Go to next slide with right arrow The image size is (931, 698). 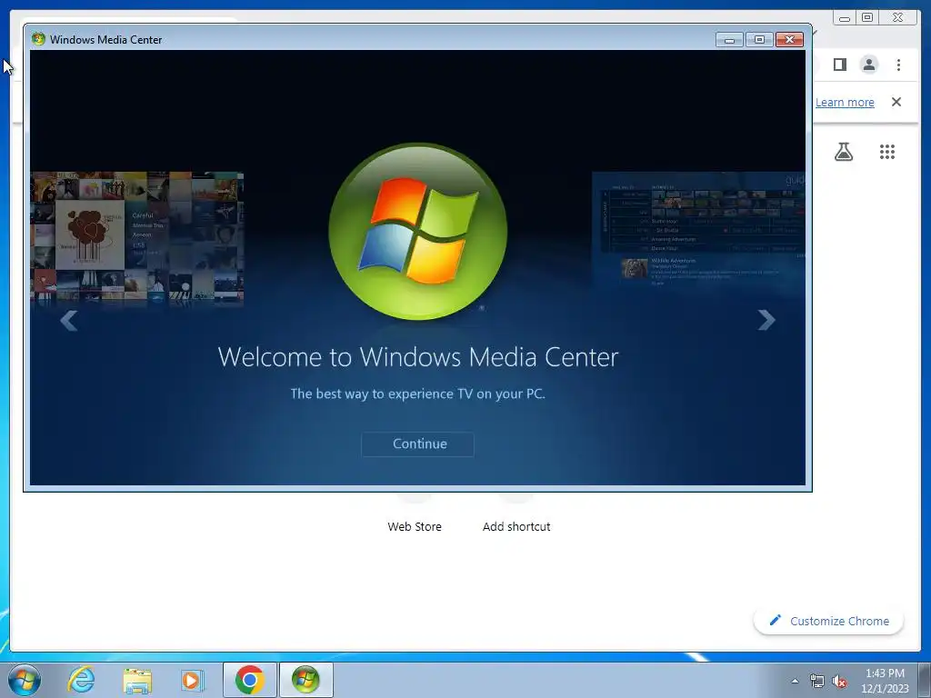click(x=766, y=320)
